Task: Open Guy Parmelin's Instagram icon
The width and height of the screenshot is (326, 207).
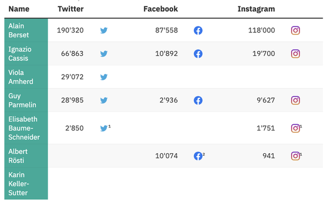Action: click(295, 100)
